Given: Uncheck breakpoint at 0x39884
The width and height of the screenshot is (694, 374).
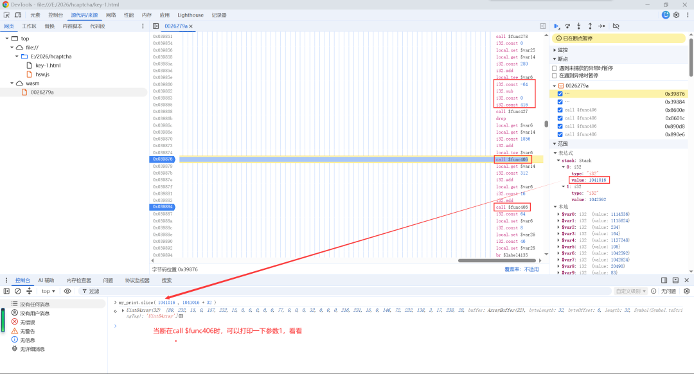Looking at the screenshot, I should click(560, 102).
